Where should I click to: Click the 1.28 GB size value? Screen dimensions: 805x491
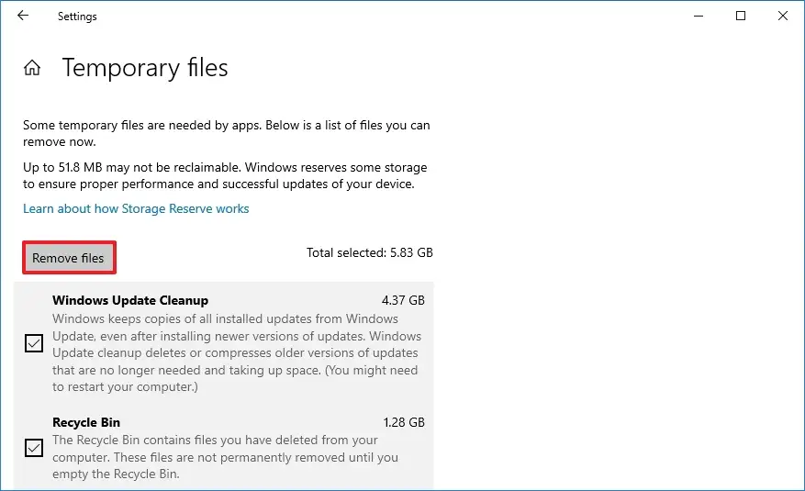pyautogui.click(x=403, y=422)
